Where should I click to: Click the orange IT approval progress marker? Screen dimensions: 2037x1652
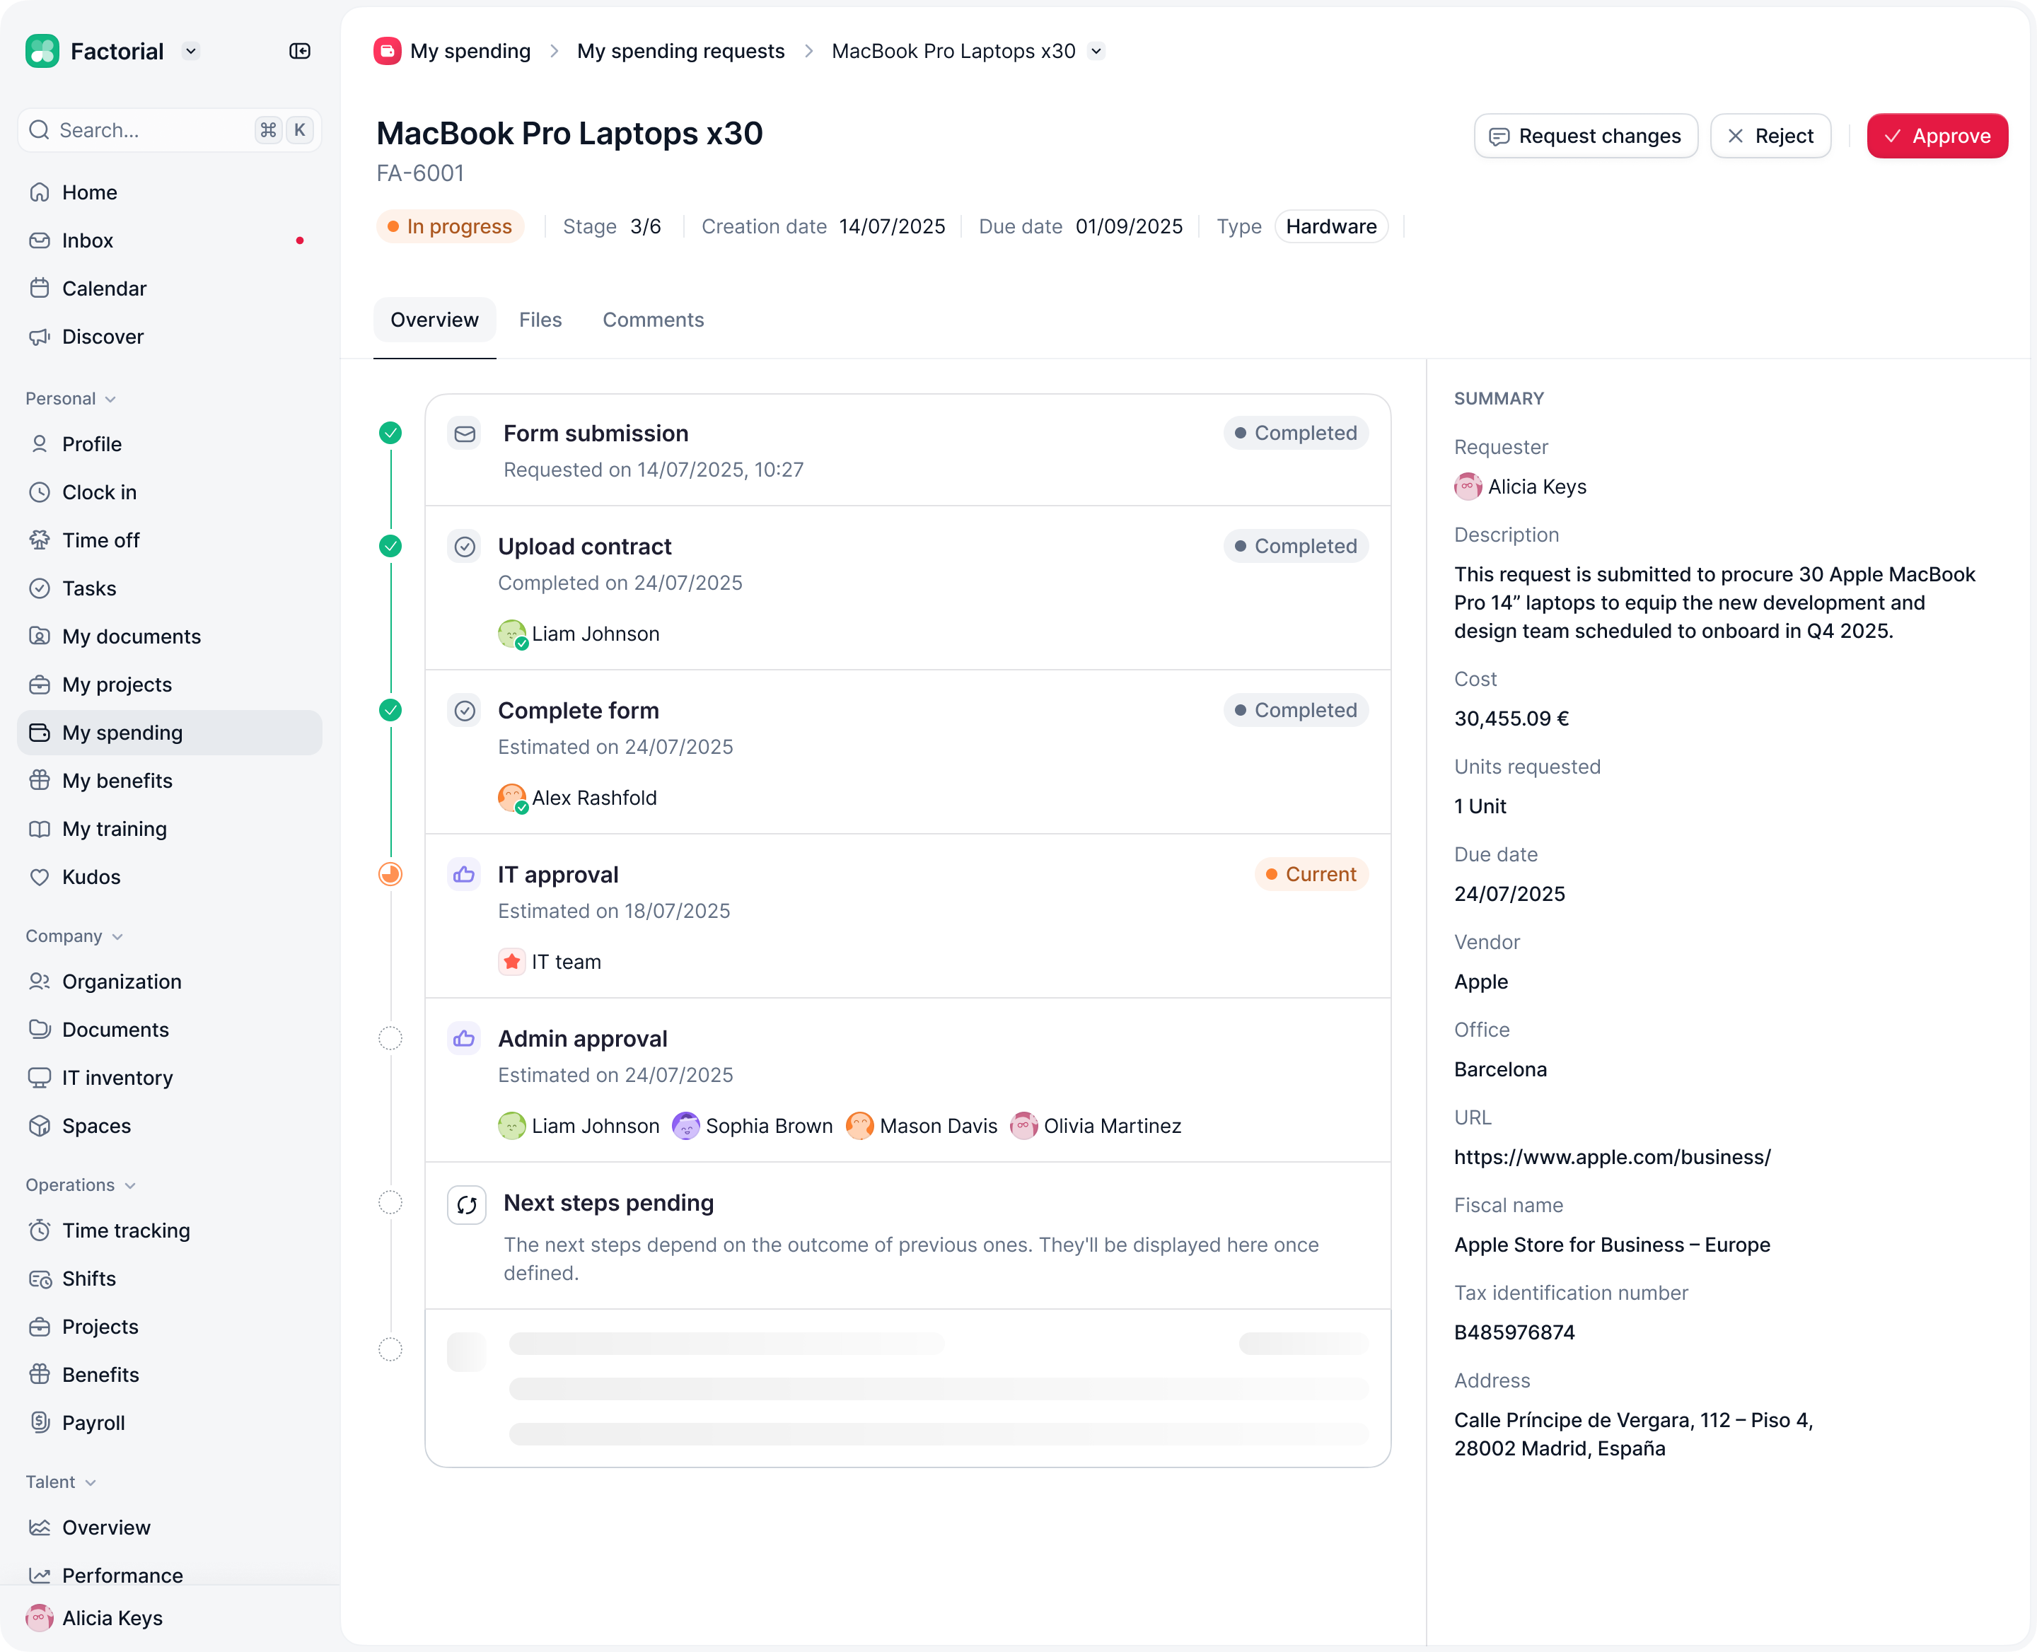390,873
